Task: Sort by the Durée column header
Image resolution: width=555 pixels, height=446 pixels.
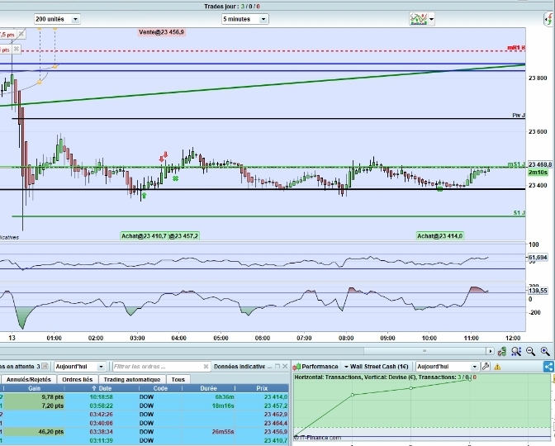Action: point(208,388)
